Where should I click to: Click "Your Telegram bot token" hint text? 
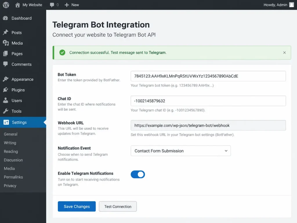(172, 85)
